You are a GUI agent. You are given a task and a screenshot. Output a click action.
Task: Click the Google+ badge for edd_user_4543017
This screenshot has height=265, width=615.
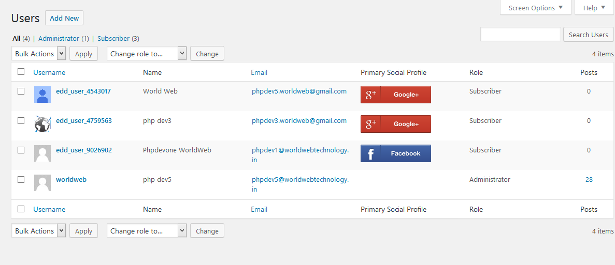click(395, 95)
